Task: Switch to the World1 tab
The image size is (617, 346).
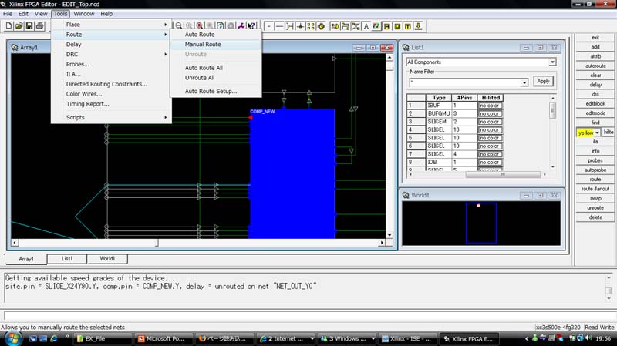Action: (x=107, y=258)
